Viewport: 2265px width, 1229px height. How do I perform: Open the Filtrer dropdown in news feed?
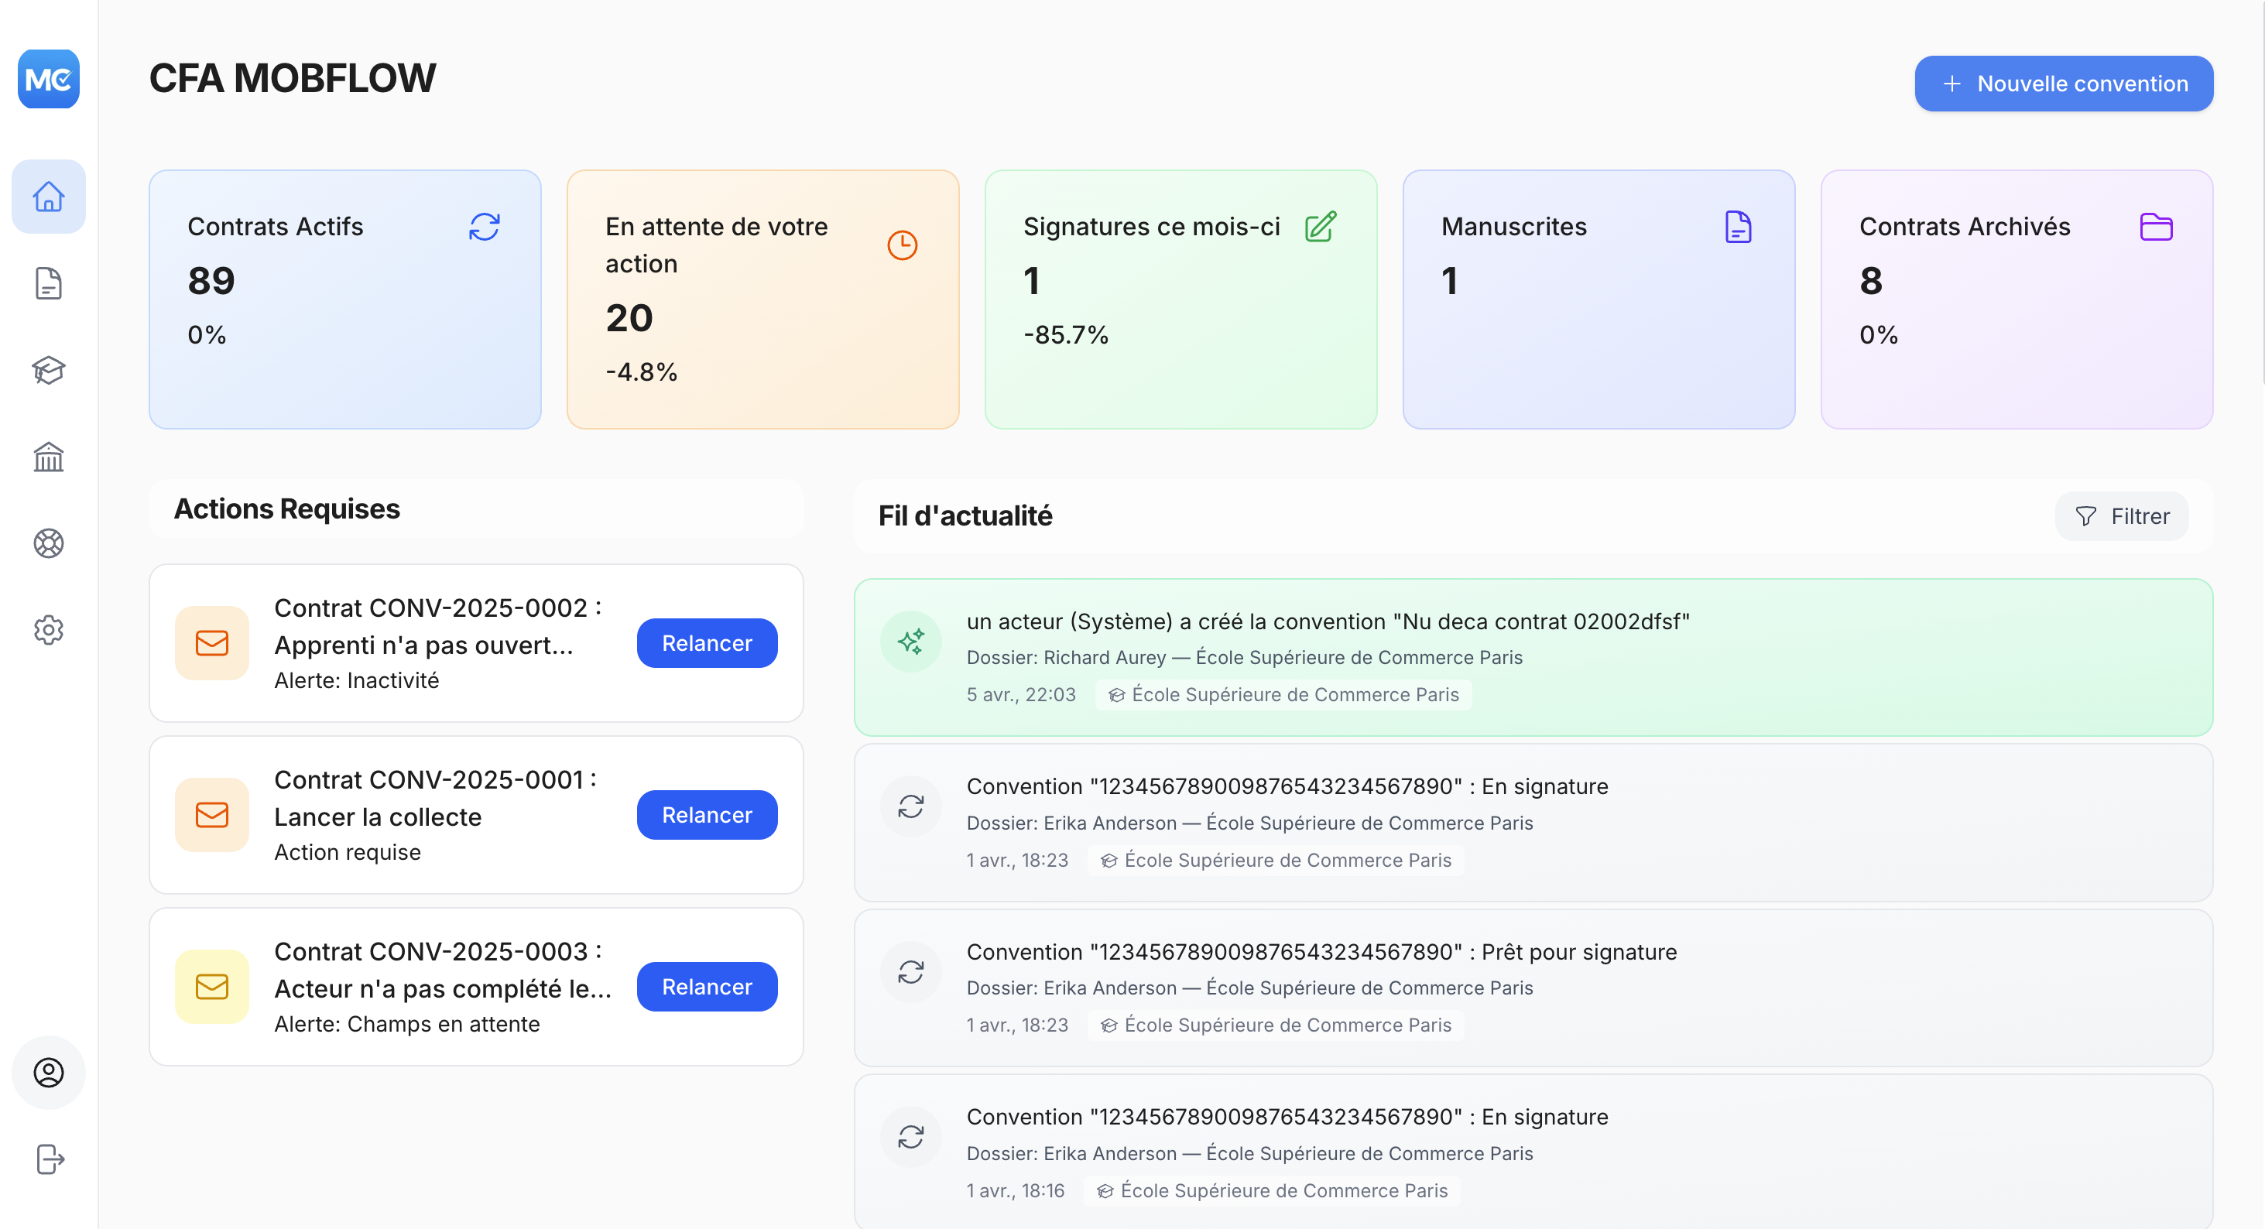click(2121, 516)
